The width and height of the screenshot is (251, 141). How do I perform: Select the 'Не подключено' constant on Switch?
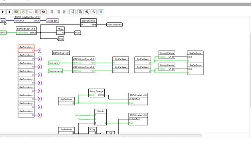82,115
